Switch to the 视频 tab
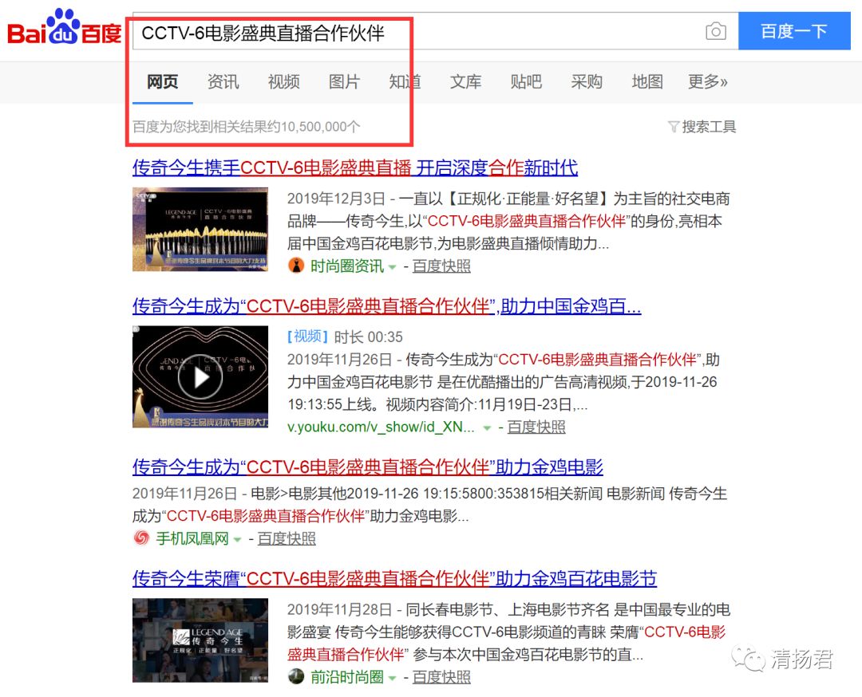The image size is (862, 697). point(283,82)
